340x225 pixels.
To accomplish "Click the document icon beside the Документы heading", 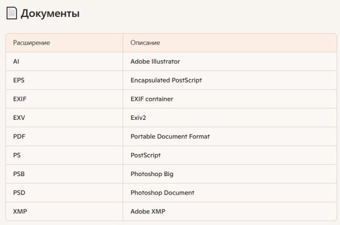I will (12, 14).
